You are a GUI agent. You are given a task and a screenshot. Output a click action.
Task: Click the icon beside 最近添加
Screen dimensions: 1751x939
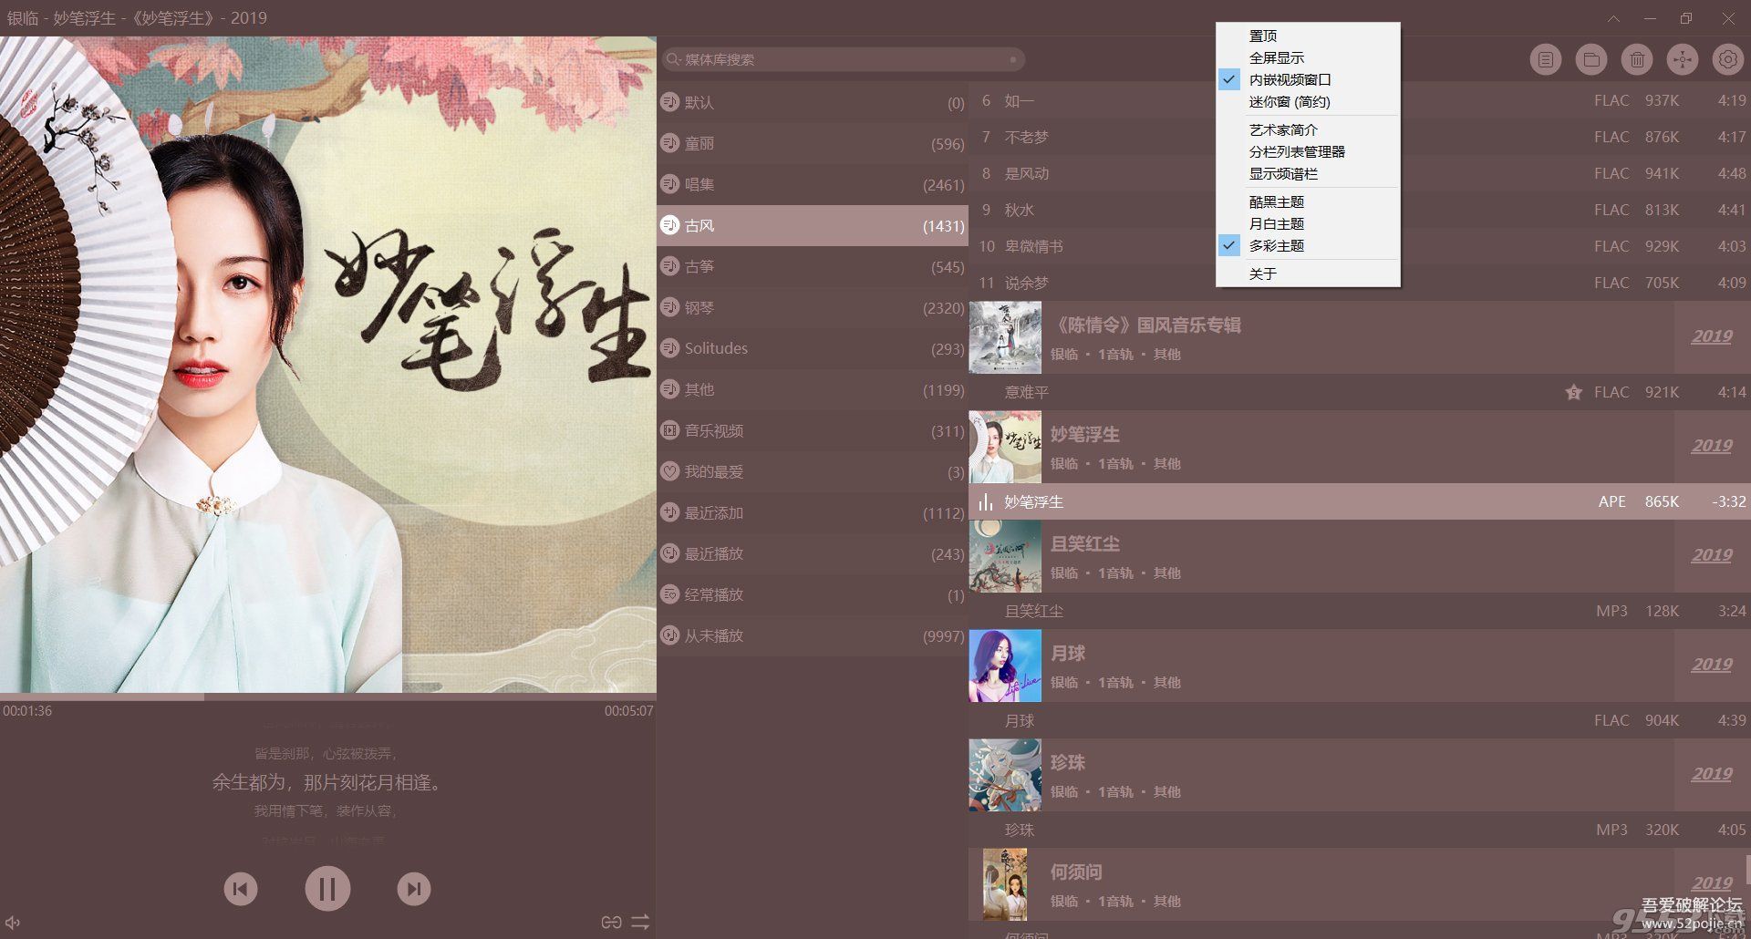670,512
